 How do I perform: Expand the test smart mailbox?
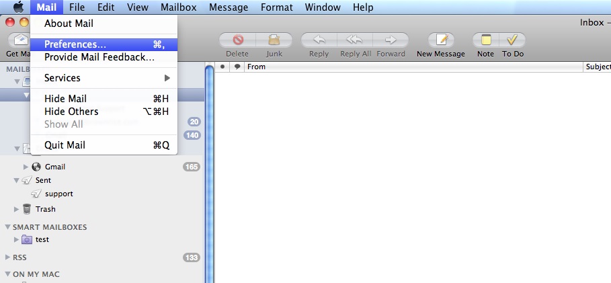pos(16,239)
